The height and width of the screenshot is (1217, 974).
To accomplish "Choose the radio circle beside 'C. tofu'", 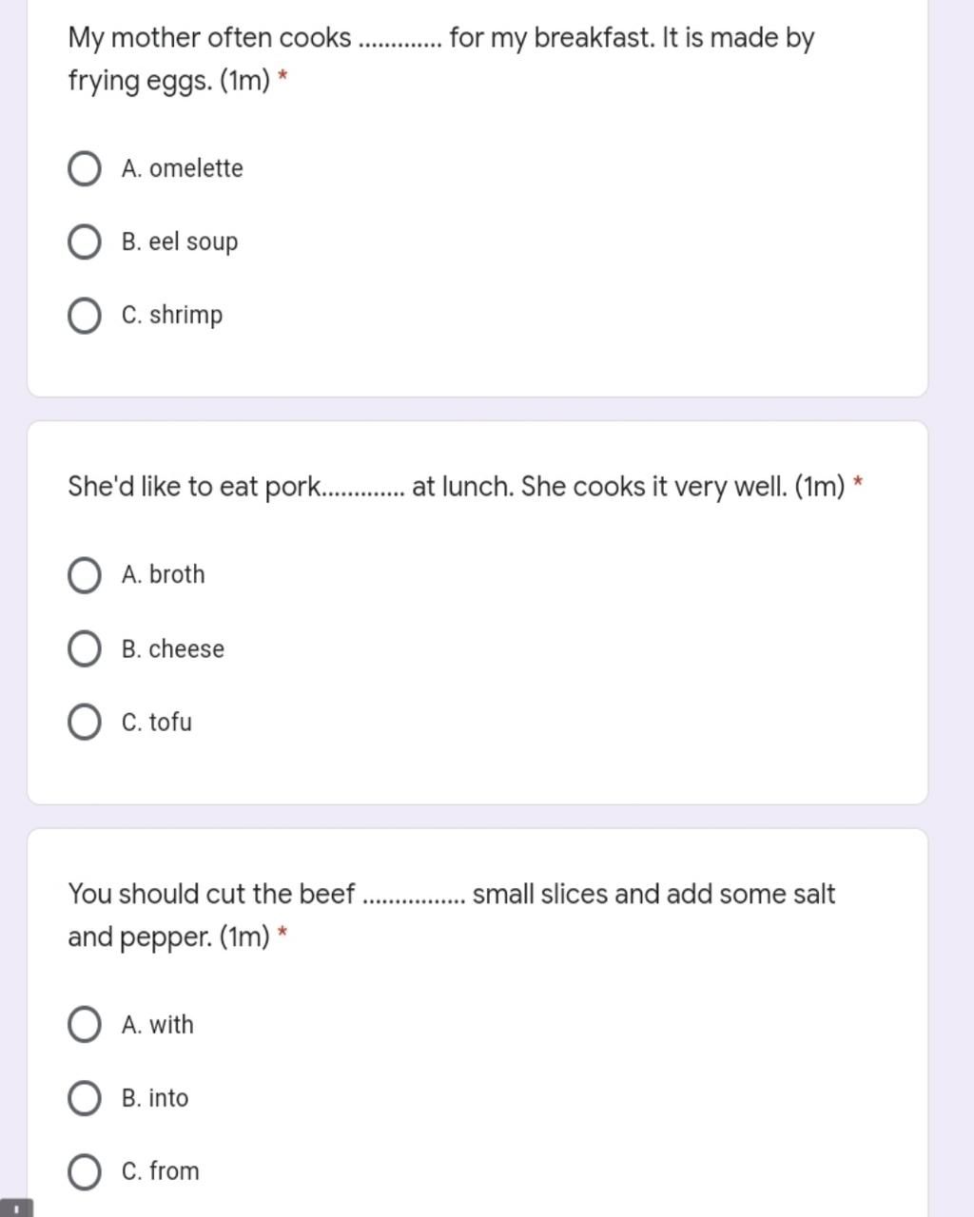I will pos(85,722).
